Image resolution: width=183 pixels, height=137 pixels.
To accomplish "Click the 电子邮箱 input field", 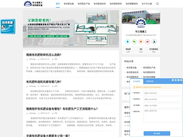I will click(162, 106).
